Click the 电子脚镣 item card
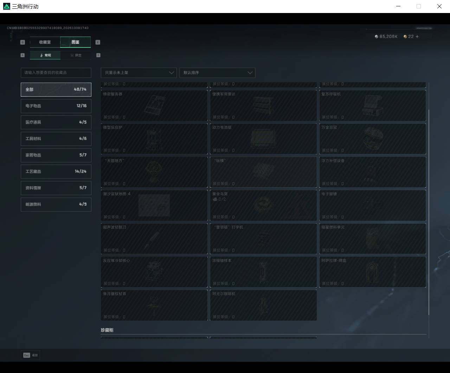Screen dimensions: 450x373 pyautogui.click(x=373, y=205)
